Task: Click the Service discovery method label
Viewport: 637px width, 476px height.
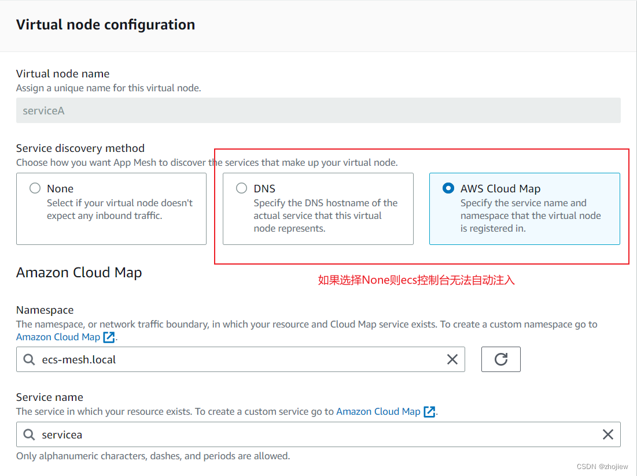Action: coord(80,148)
